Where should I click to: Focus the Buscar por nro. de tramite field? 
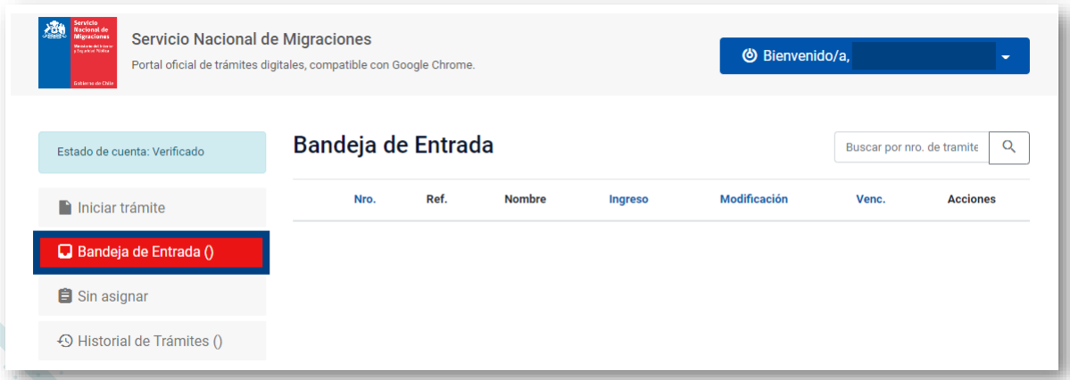(911, 146)
